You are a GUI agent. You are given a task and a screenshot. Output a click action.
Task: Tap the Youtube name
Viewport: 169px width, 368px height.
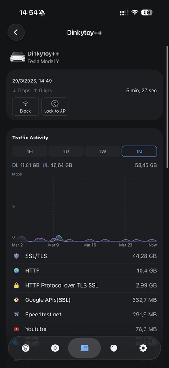(x=36, y=329)
